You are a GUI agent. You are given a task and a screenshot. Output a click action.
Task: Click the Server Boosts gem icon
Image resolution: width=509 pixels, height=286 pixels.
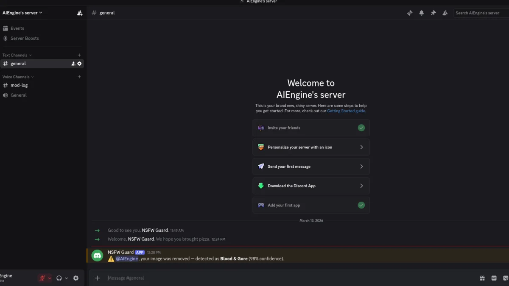point(6,38)
